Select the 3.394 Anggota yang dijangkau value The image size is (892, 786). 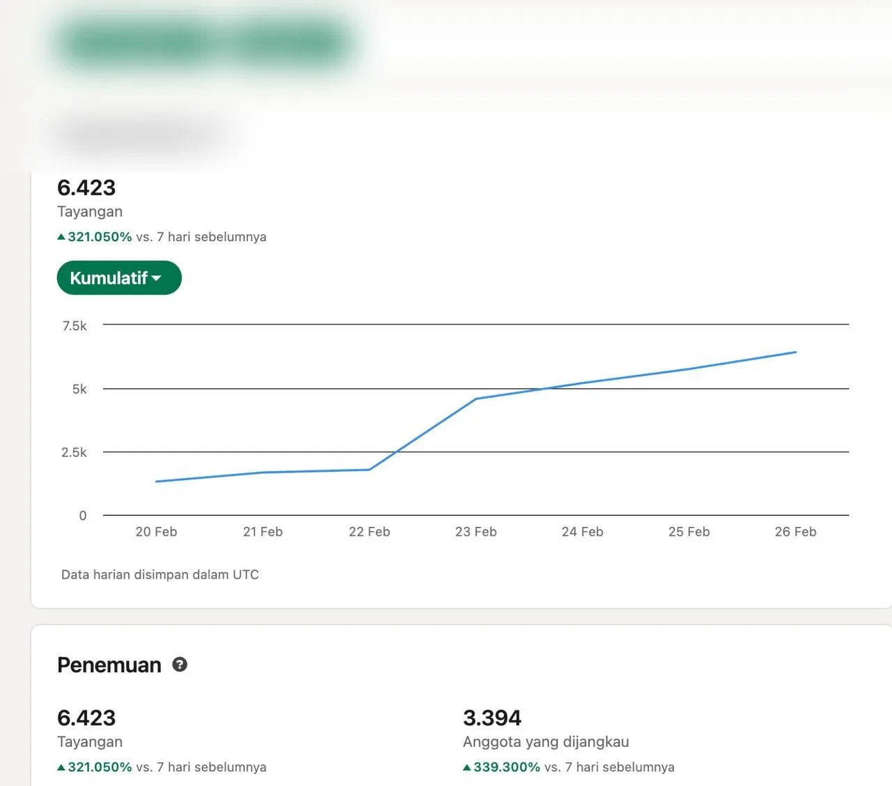(492, 718)
